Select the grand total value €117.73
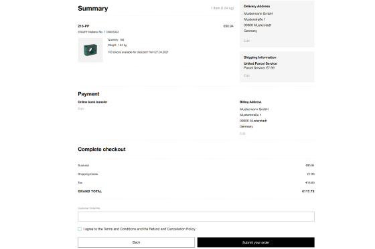 pyautogui.click(x=308, y=192)
